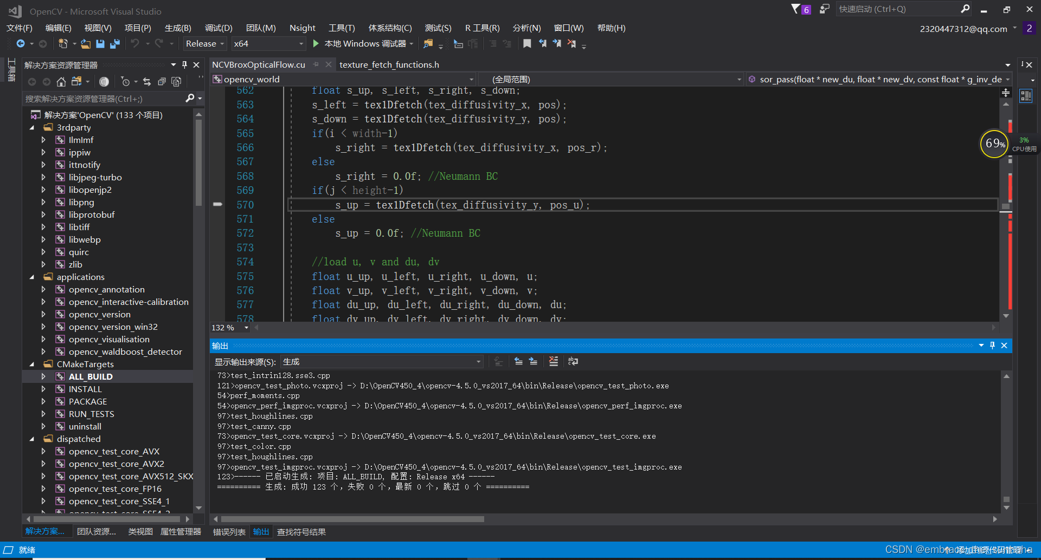This screenshot has height=560, width=1041.
Task: Open the editor zoom level dropdown showing 132%
Action: tap(246, 327)
